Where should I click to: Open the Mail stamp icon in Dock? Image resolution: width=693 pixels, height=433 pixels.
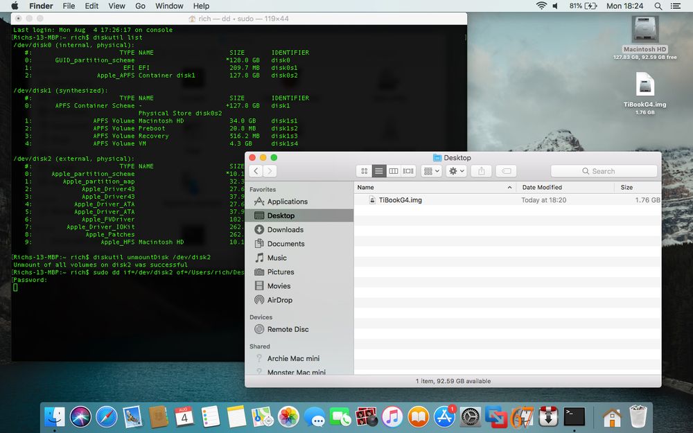pyautogui.click(x=132, y=416)
